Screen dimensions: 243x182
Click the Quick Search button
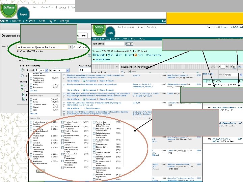129,44
